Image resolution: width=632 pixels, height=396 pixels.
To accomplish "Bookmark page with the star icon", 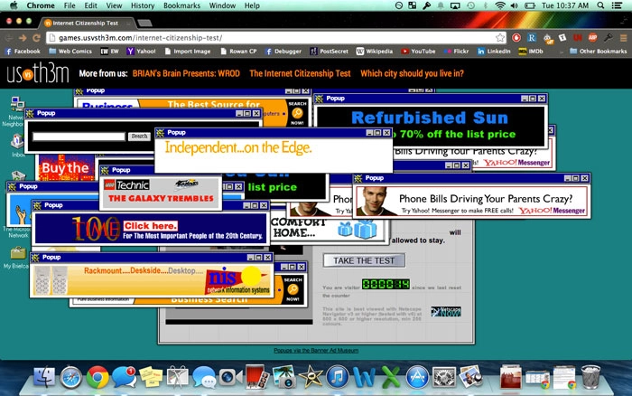I will pyautogui.click(x=500, y=38).
